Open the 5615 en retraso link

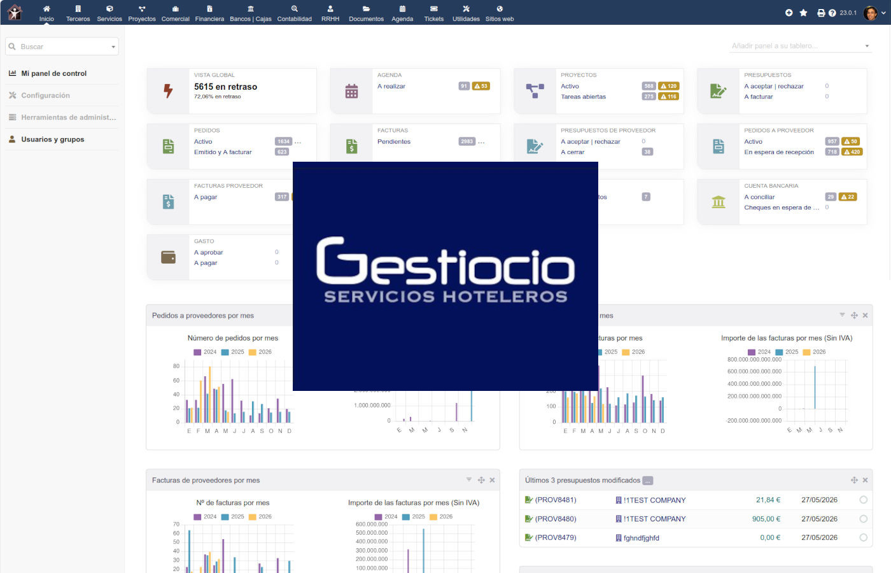tap(225, 87)
